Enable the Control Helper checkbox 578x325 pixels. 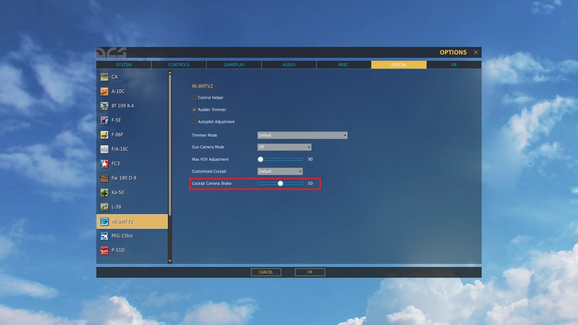pyautogui.click(x=194, y=97)
